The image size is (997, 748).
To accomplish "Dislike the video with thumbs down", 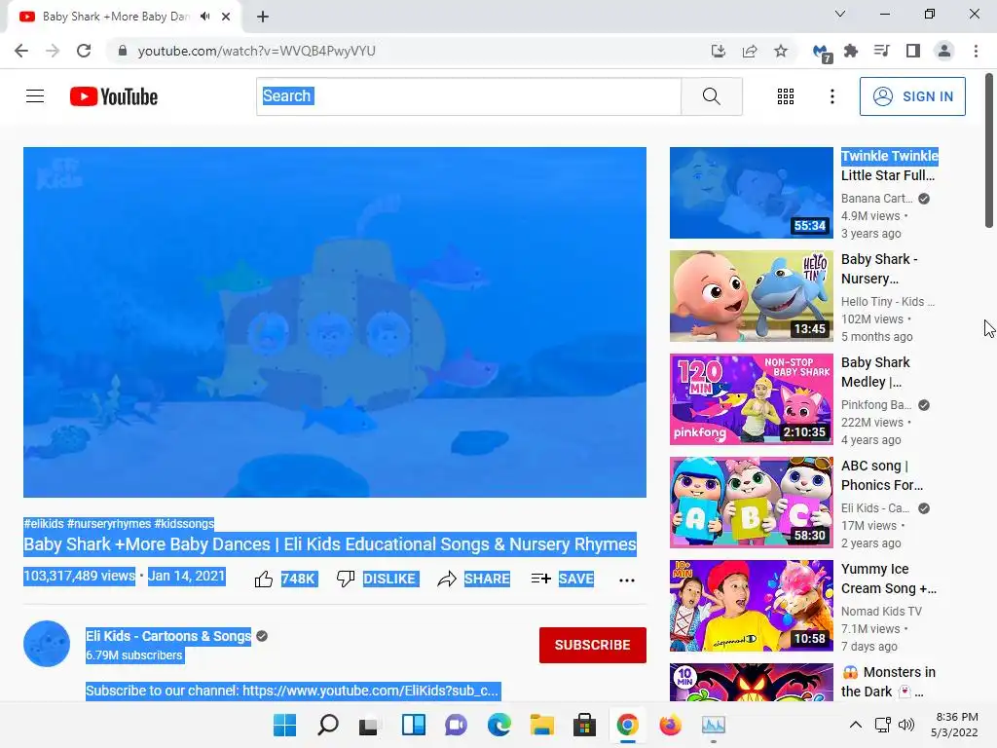I will coord(346,579).
